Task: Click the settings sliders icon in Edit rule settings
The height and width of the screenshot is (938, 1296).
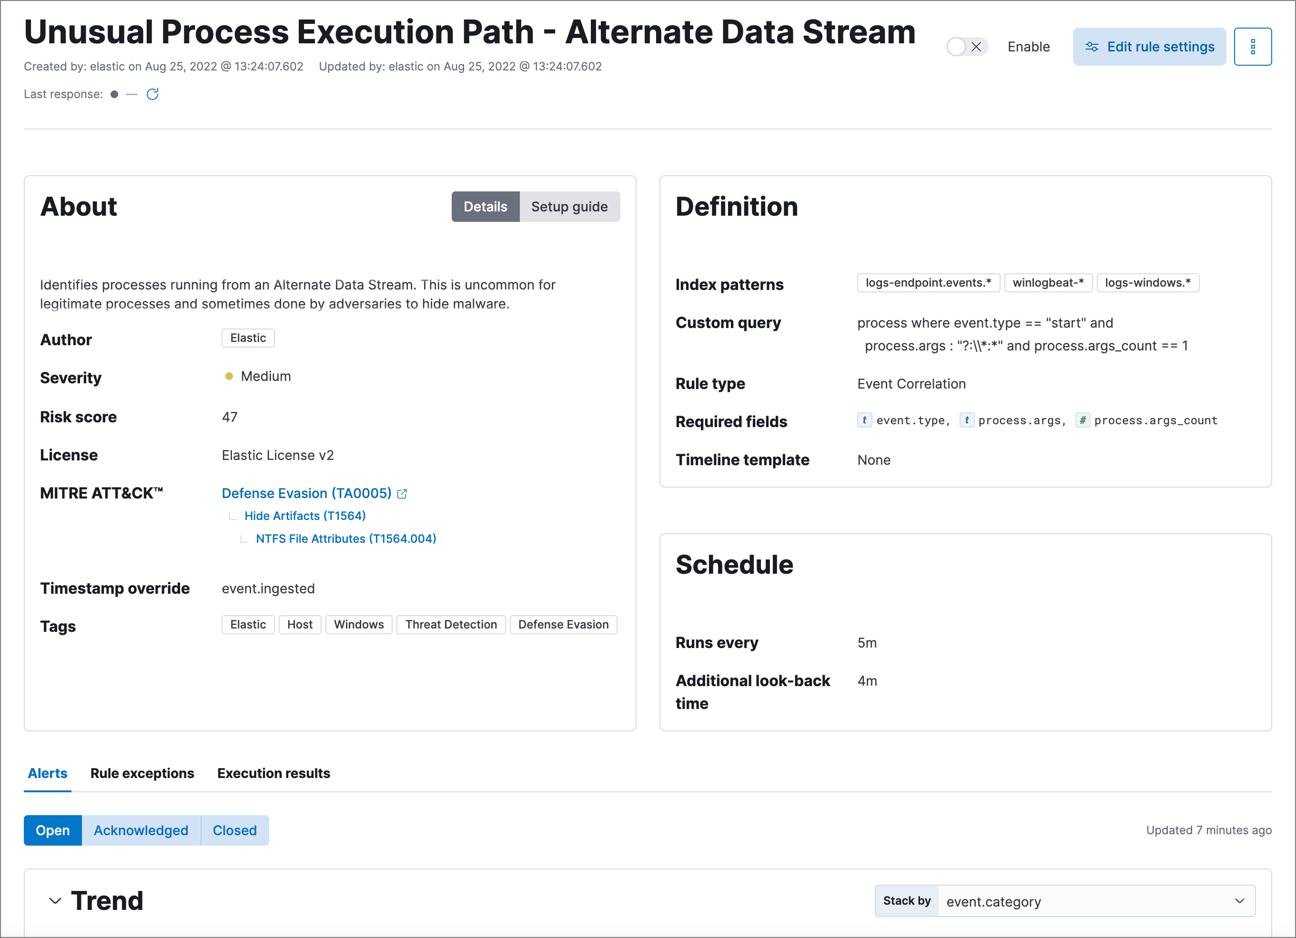Action: pos(1092,47)
